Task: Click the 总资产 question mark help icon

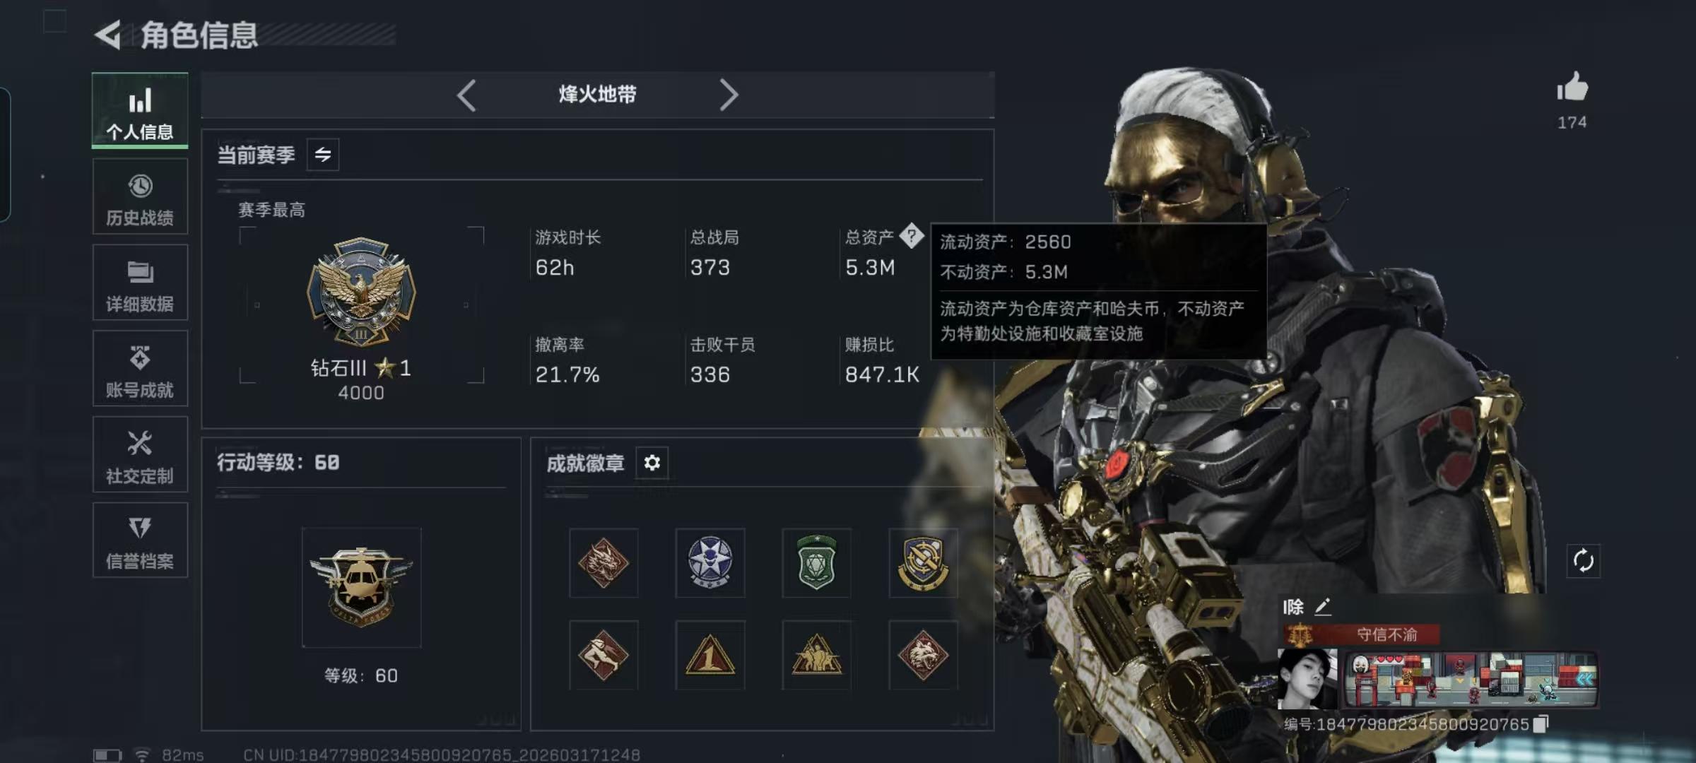Action: tap(912, 235)
